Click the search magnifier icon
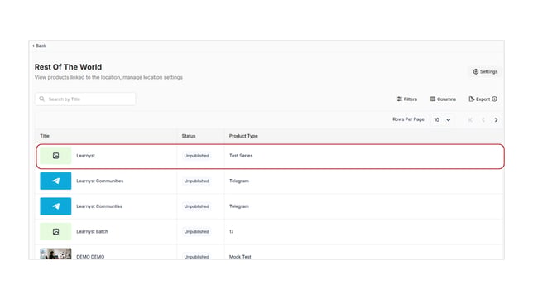Screen dimensions: 533x300 tap(42, 99)
